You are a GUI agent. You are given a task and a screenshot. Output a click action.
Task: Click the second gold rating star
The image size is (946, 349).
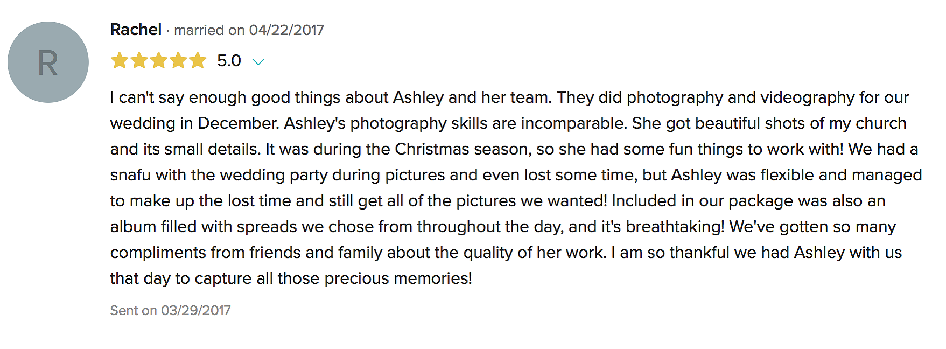coord(139,60)
